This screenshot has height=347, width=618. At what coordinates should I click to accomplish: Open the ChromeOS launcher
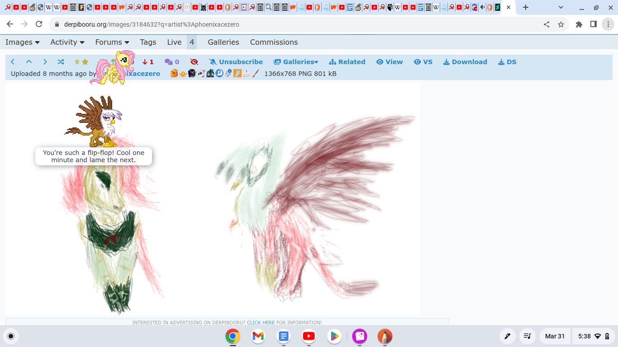pos(11,336)
